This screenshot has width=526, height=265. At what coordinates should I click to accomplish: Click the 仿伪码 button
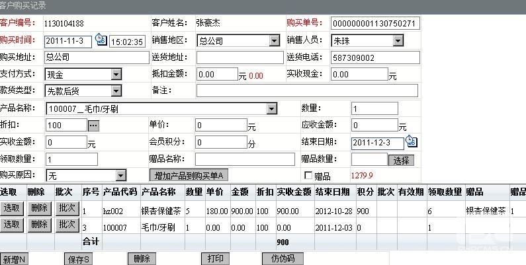pos(283,258)
